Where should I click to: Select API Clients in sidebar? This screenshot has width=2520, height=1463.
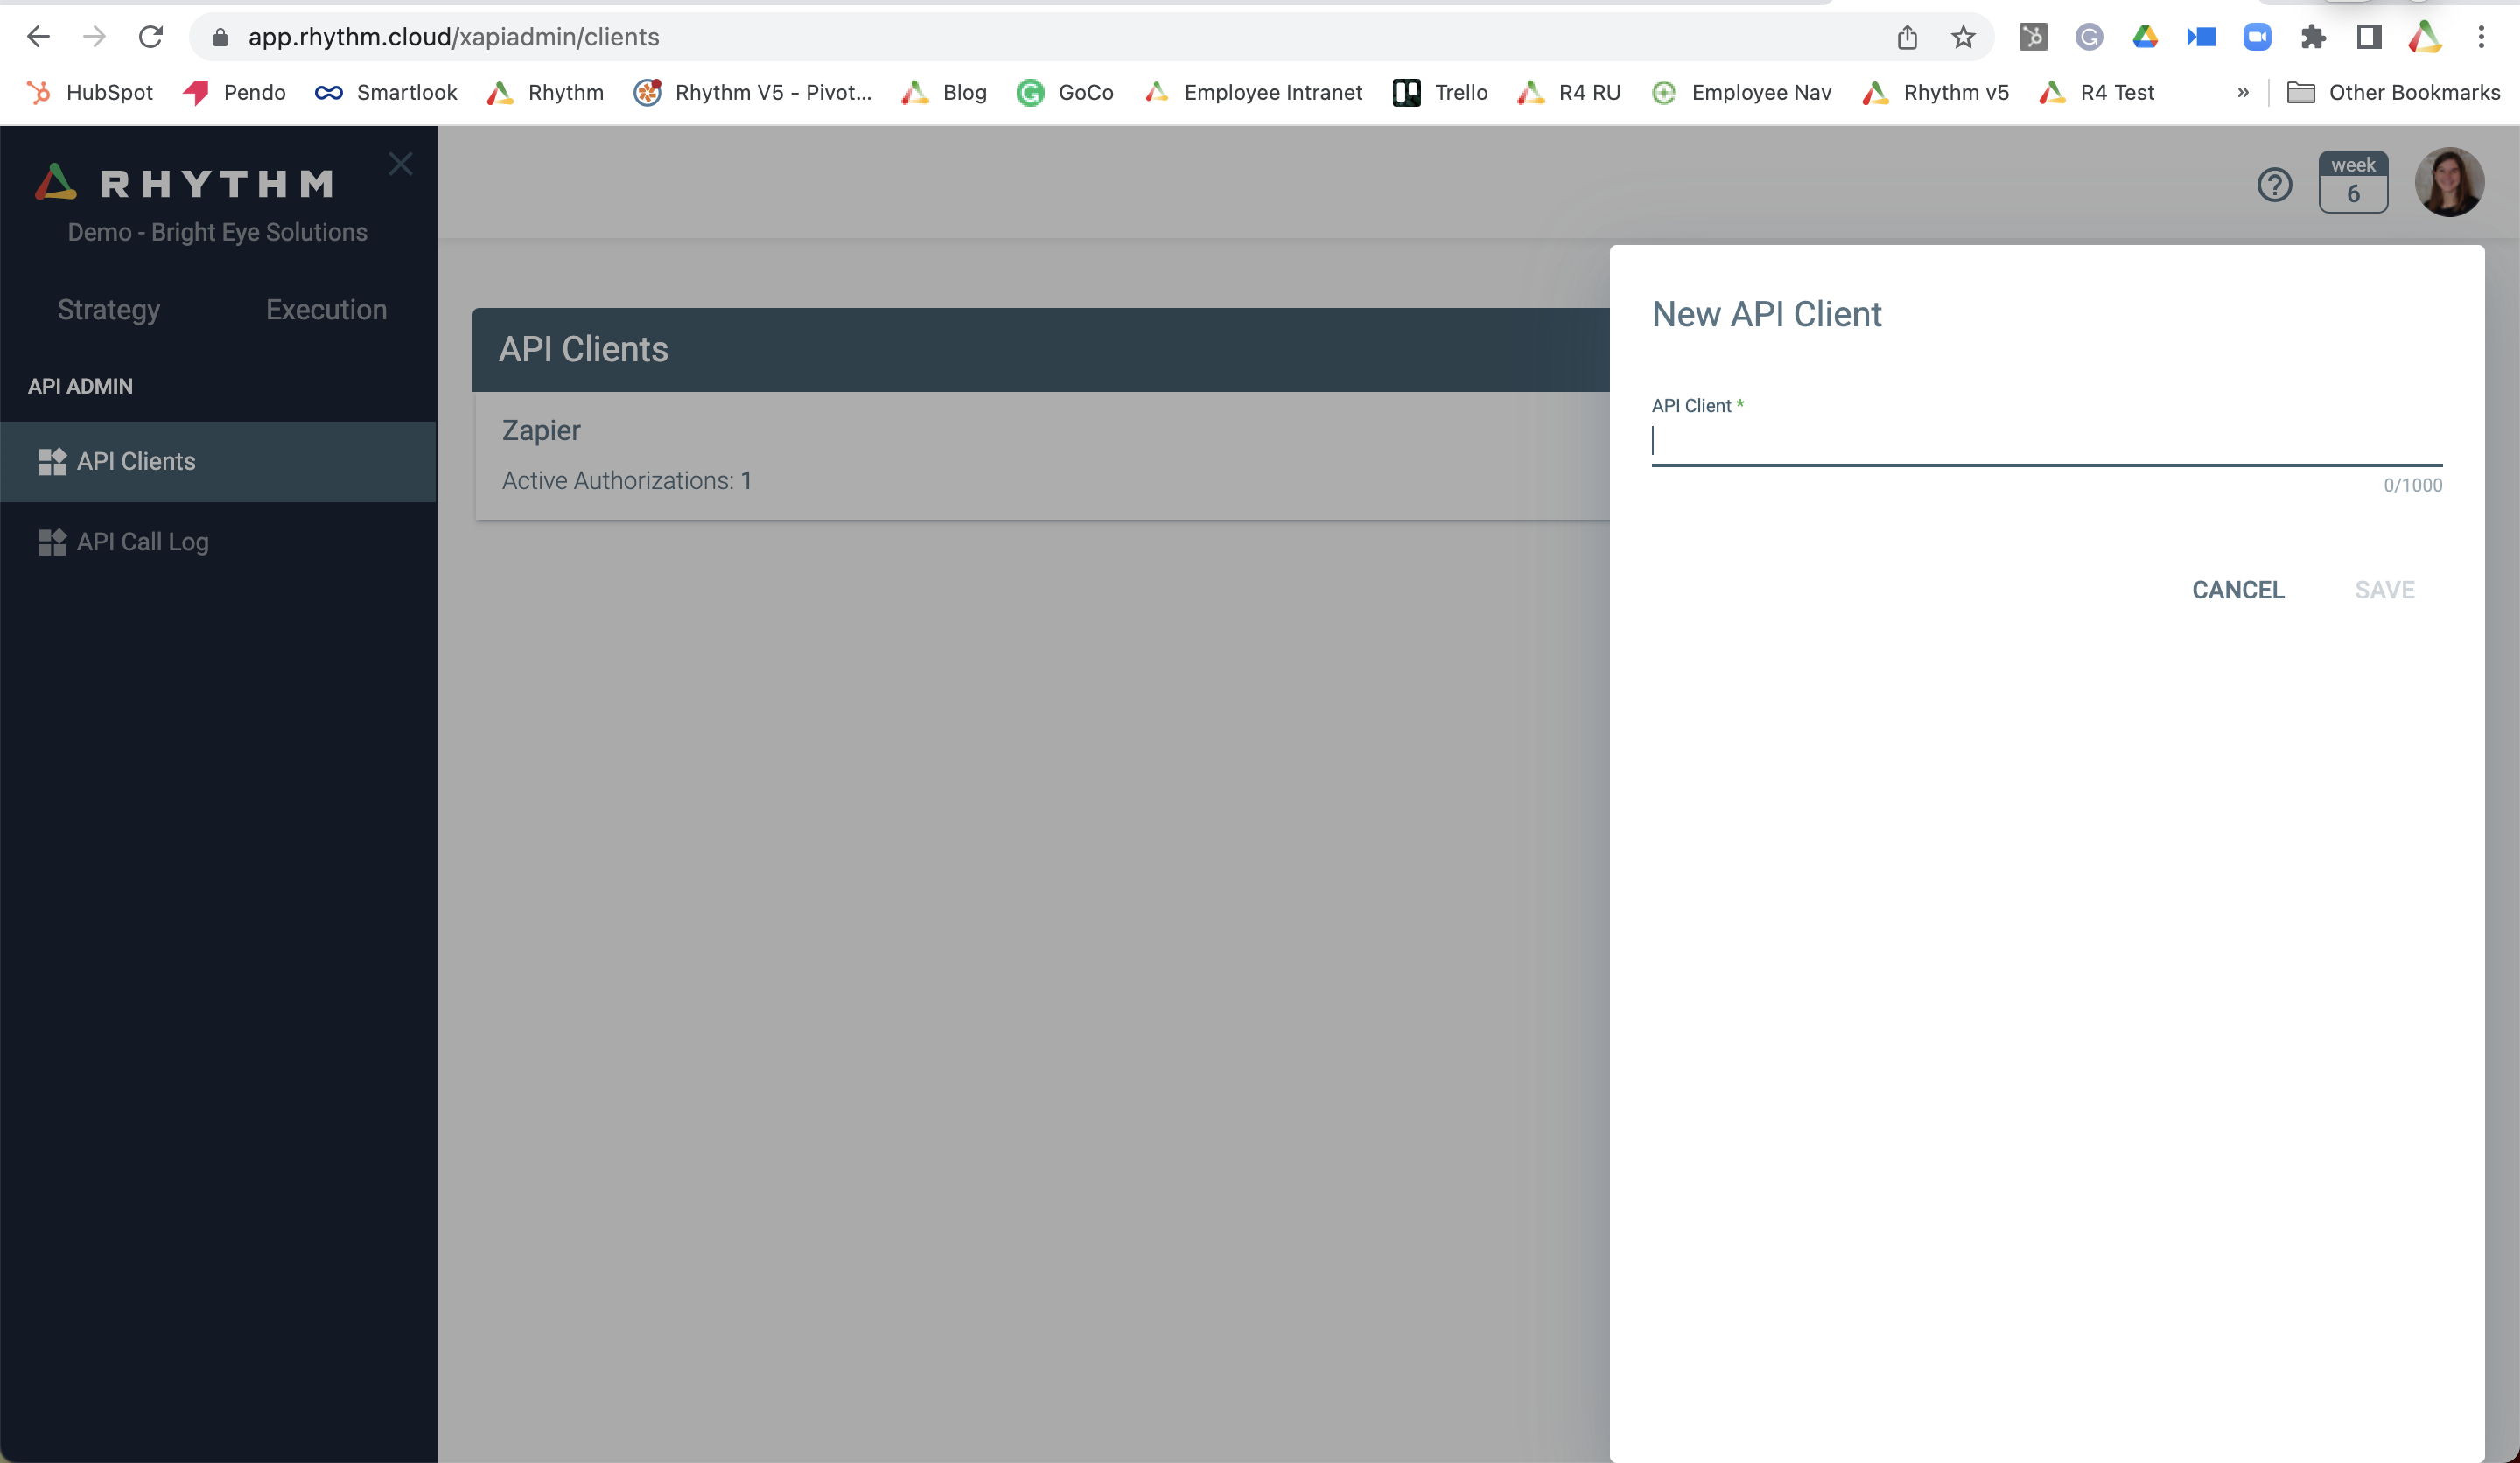218,461
